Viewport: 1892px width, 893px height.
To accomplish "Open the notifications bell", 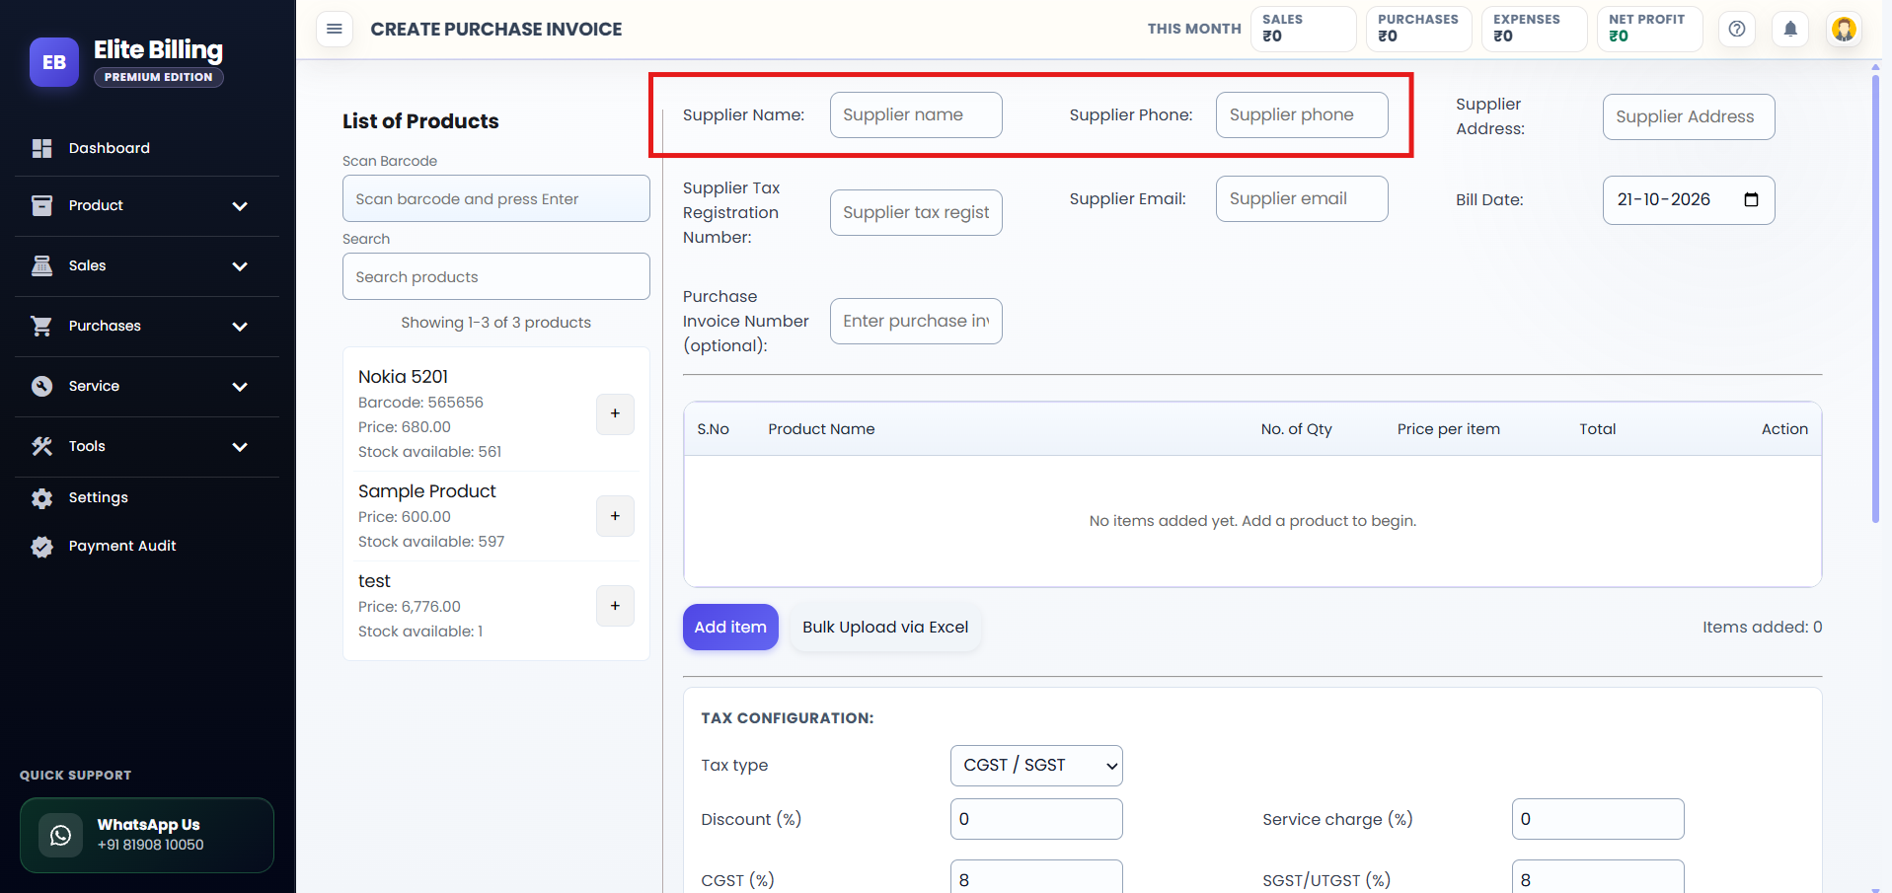I will pos(1790,29).
